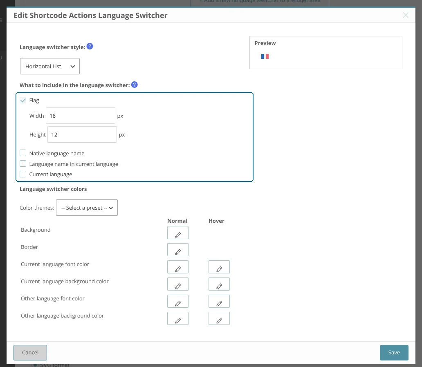Uncheck the Flag checkbox
The height and width of the screenshot is (367, 422).
(x=23, y=101)
